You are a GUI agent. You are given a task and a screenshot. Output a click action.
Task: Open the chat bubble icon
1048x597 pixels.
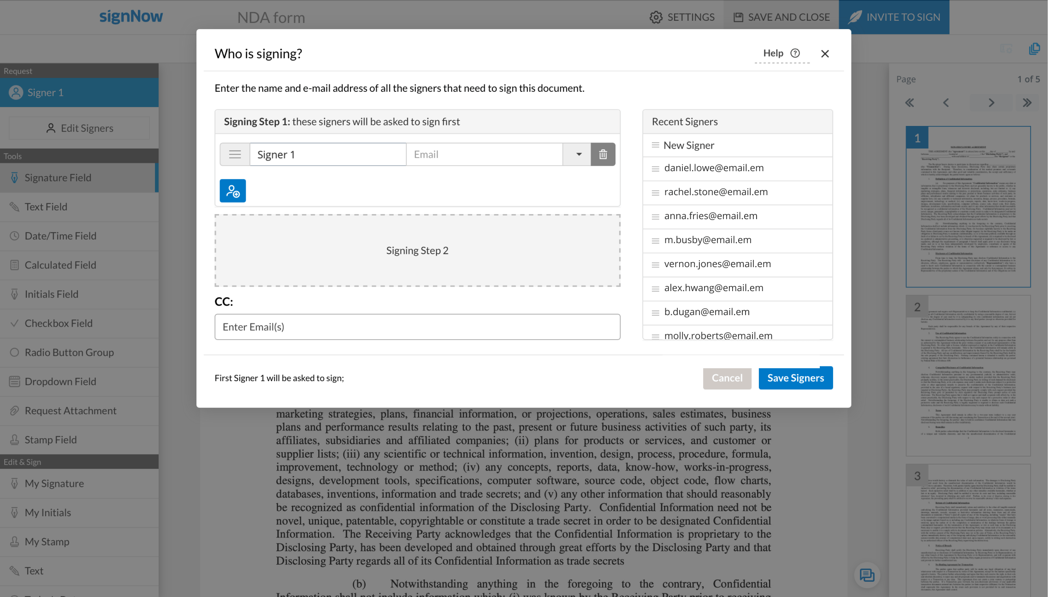point(867,575)
